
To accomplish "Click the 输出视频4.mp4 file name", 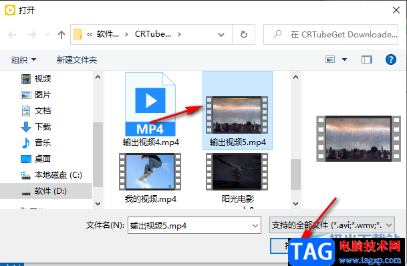I will (x=151, y=142).
